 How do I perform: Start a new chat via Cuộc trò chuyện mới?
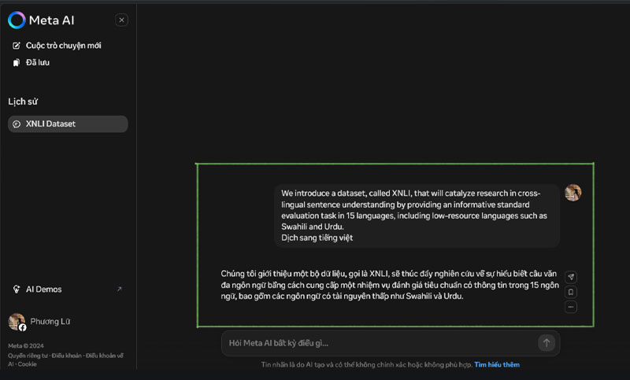tap(63, 46)
